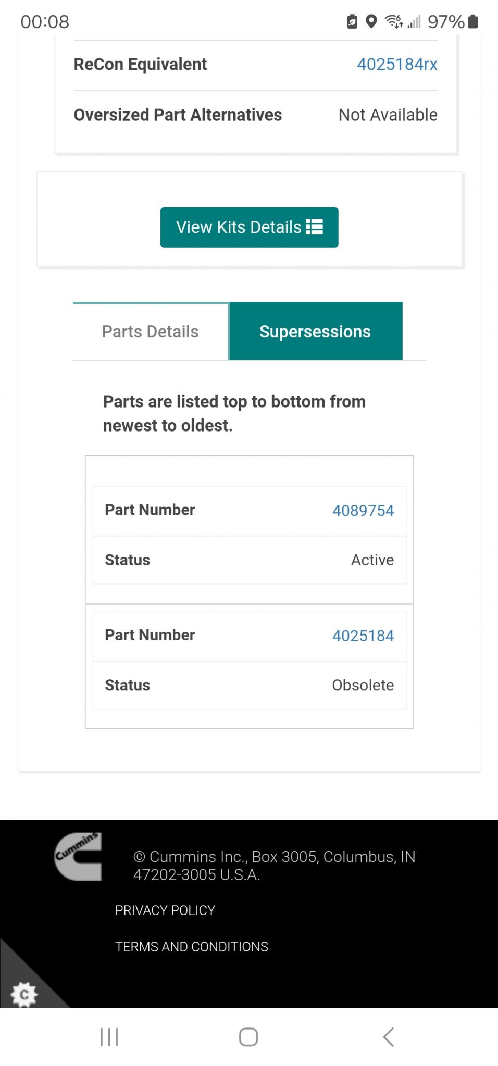Open ReCon equivalent part 4025184rx
Screen dimensions: 498x1066
pos(397,64)
